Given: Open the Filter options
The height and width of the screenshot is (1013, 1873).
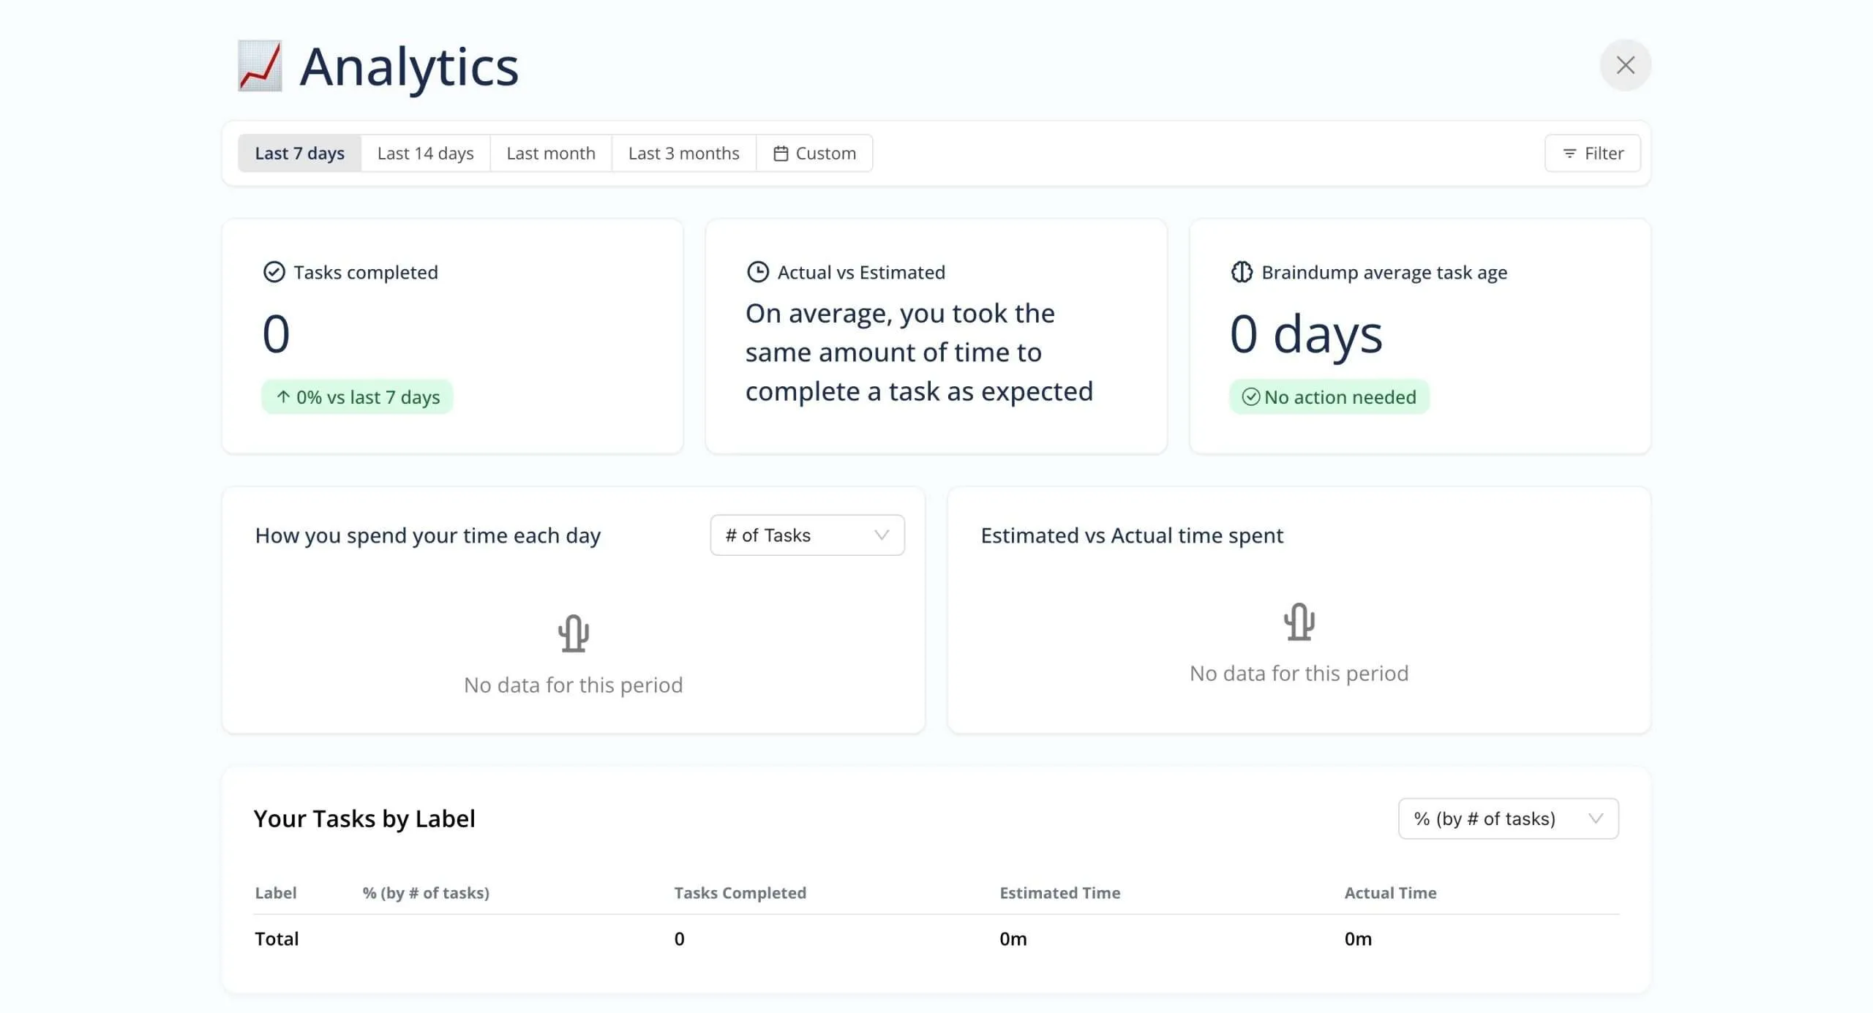Looking at the screenshot, I should coord(1593,153).
